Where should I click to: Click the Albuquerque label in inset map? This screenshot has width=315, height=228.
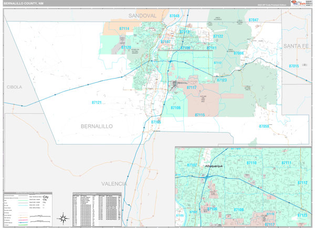(214, 166)
